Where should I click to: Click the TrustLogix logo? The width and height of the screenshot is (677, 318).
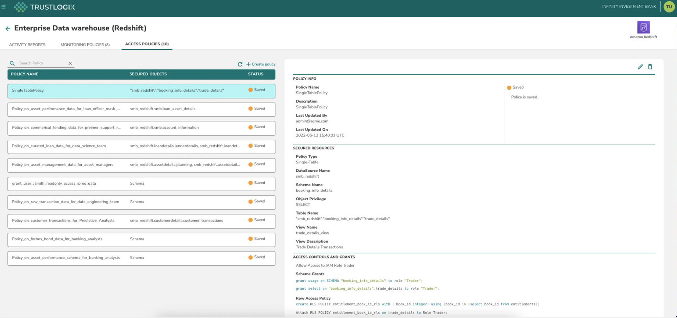pyautogui.click(x=44, y=6)
